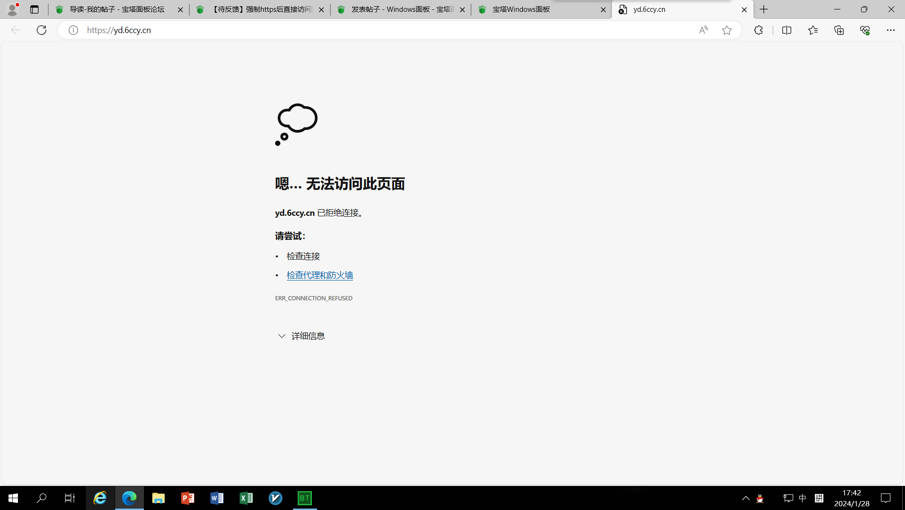Open the tab actions menu icon
This screenshot has width=905, height=510.
(34, 9)
